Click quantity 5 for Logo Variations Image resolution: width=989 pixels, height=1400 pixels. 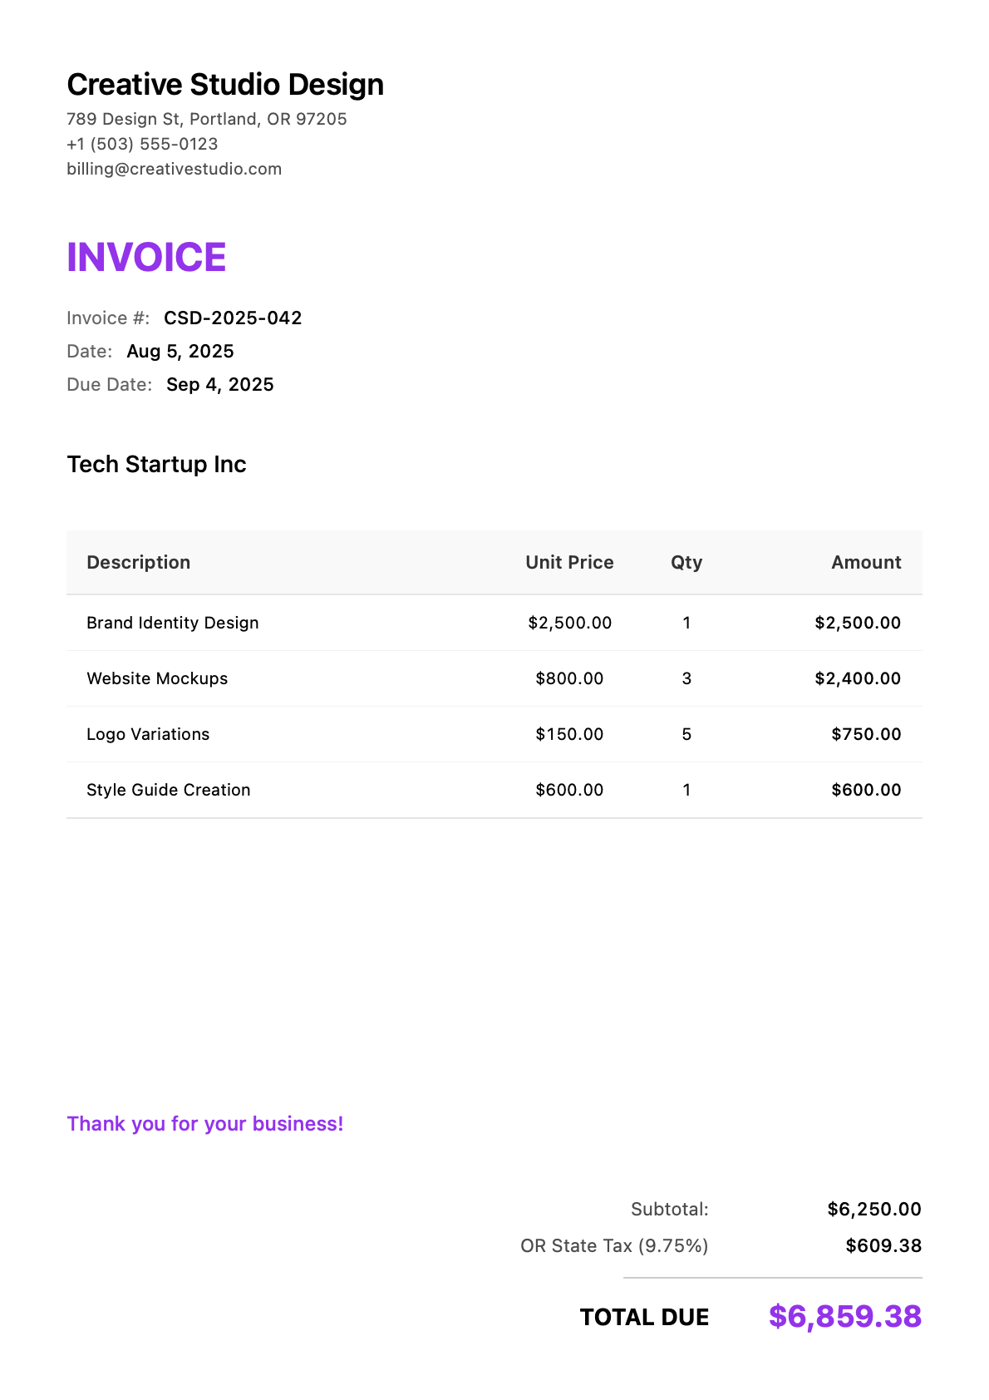click(x=686, y=734)
